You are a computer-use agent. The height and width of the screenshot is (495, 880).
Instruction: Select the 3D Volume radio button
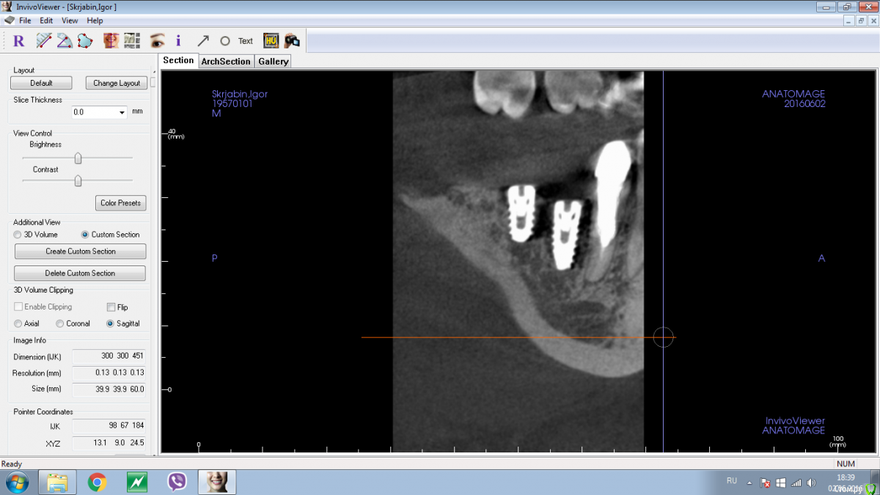(x=18, y=235)
